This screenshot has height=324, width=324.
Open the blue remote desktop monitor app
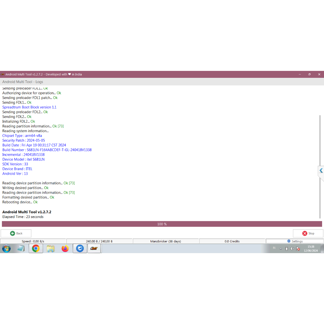point(80,248)
